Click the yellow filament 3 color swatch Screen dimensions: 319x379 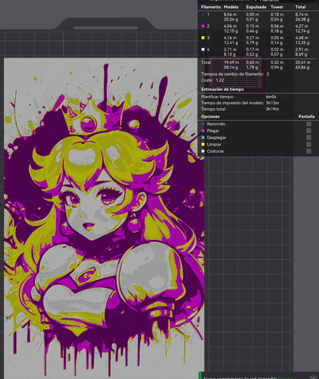point(203,38)
